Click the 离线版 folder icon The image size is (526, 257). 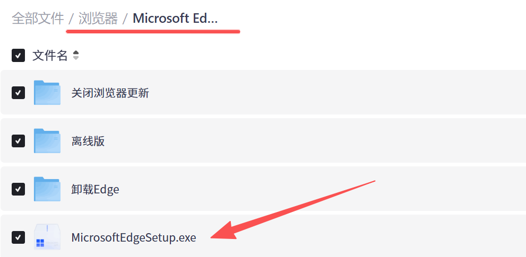pyautogui.click(x=47, y=141)
